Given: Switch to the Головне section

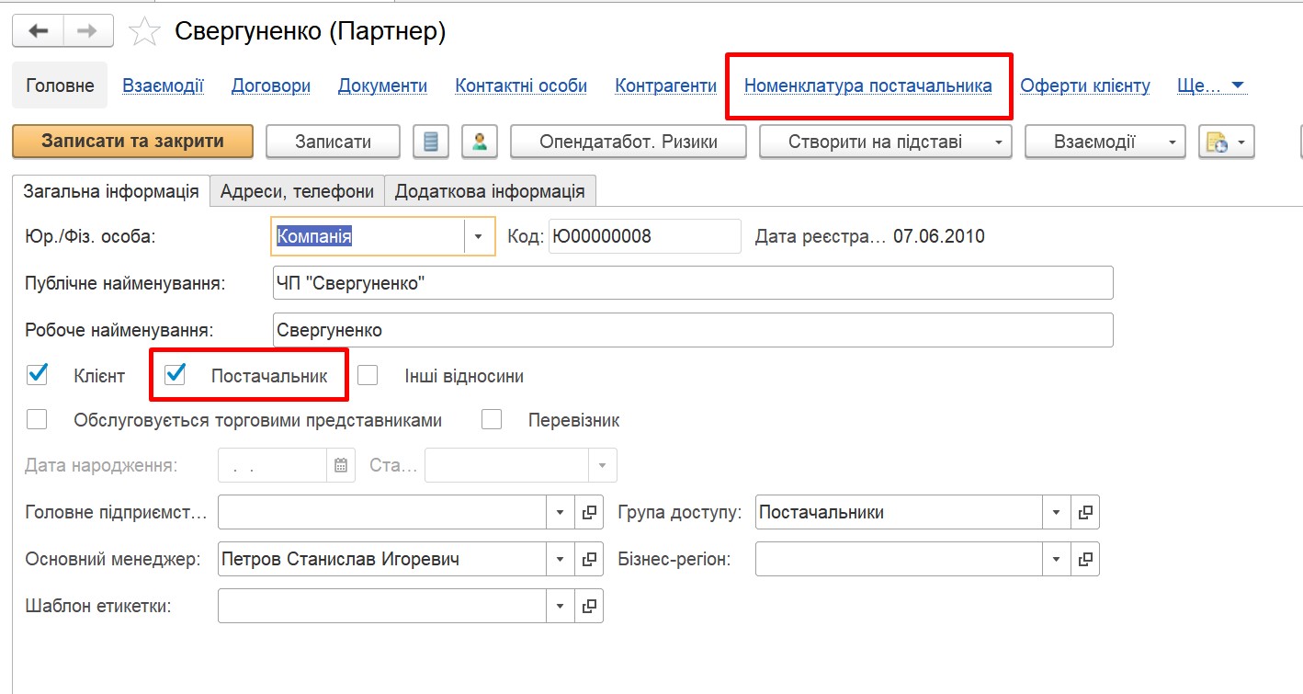Looking at the screenshot, I should pyautogui.click(x=60, y=85).
